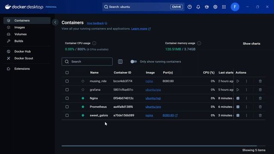Delete the Prometheus container
Image resolution: width=274 pixels, height=154 pixels.
click(x=260, y=107)
